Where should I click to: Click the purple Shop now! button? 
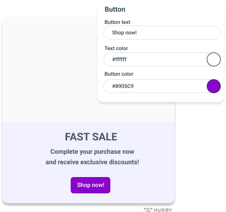click(x=91, y=185)
